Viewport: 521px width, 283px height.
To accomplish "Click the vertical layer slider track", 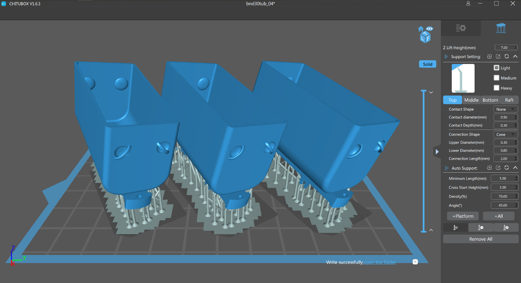I will pos(424,161).
